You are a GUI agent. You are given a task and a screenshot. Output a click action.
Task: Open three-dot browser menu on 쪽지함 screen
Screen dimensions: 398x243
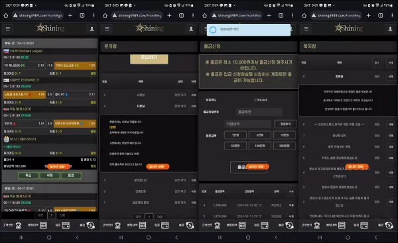click(392, 16)
